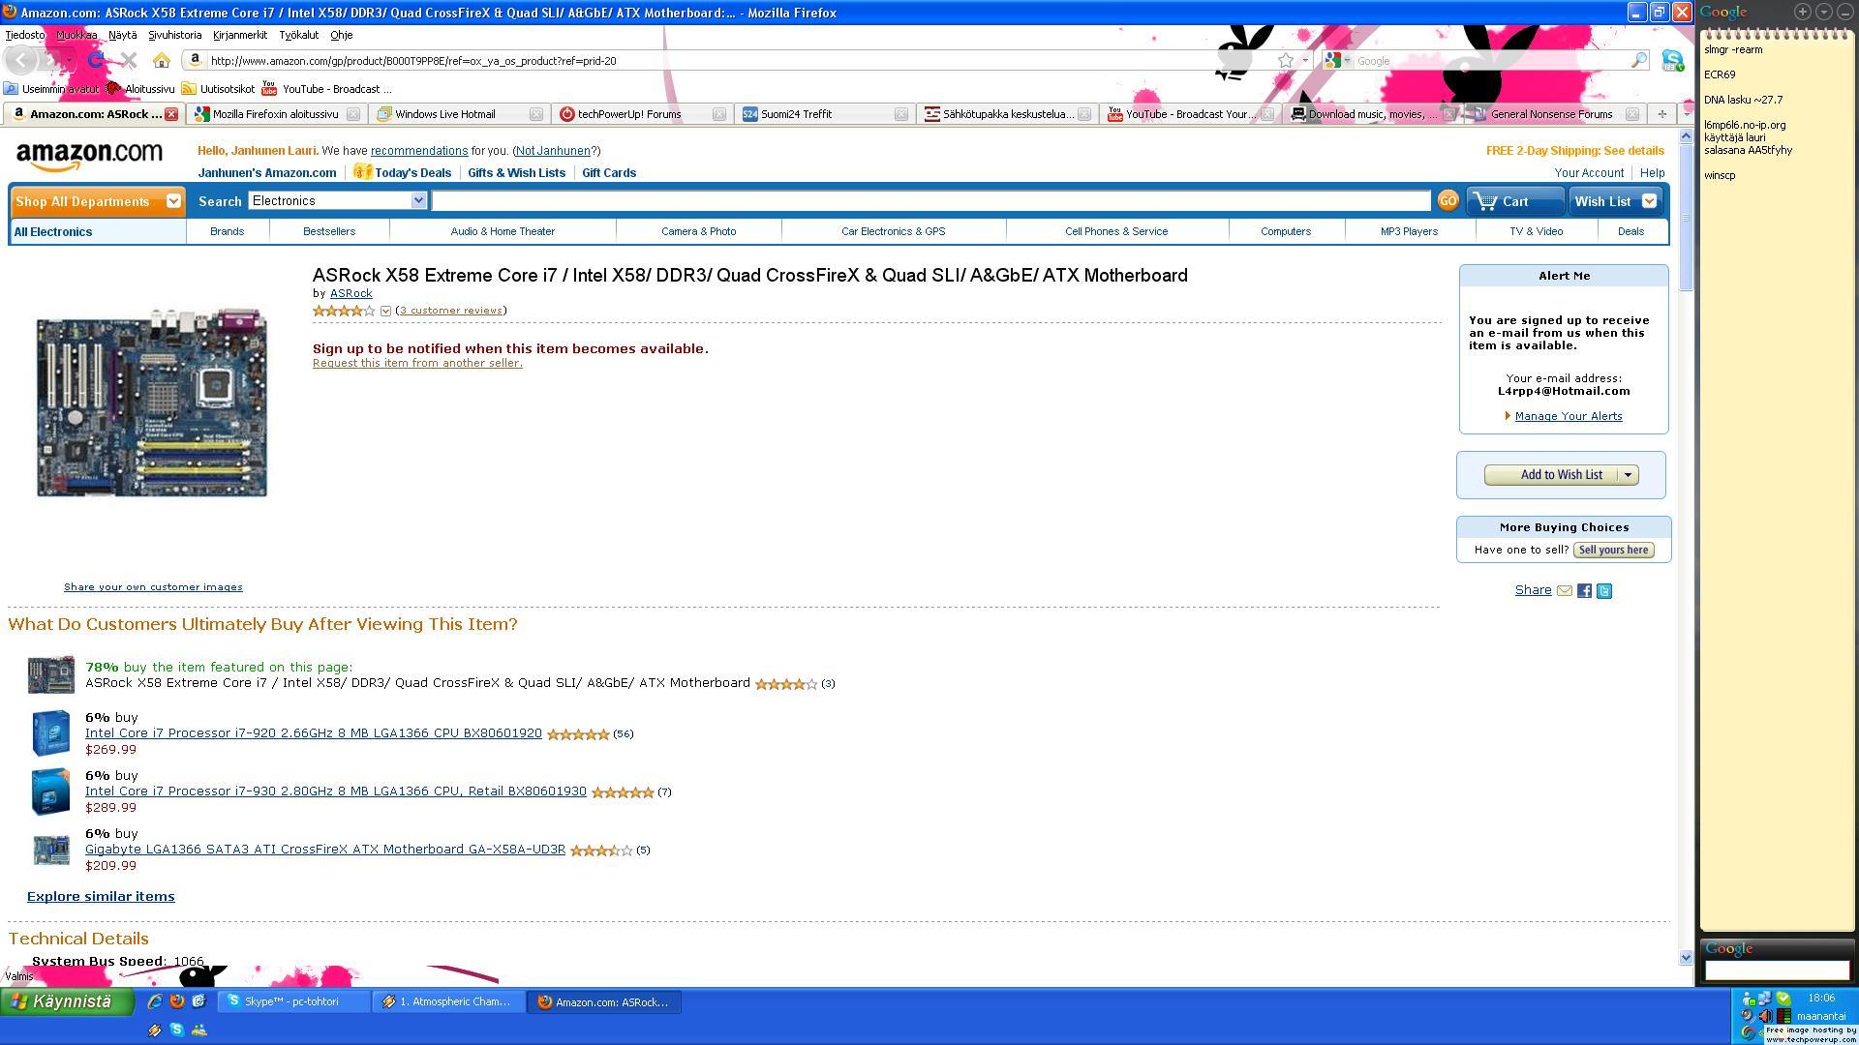
Task: Click Explore similar items link
Action: [101, 897]
